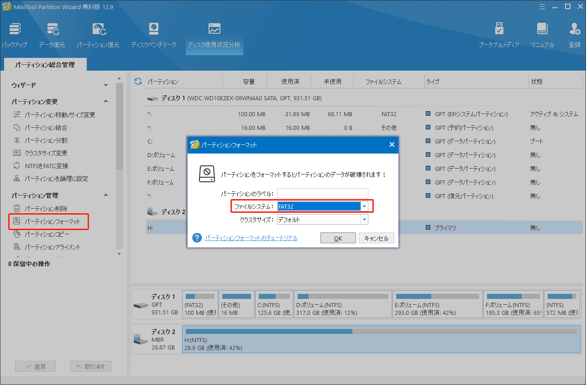Select the H: partition row in the table
Screen dimensions: 586x385
(364, 228)
